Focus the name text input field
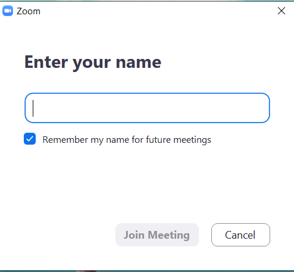294x272 pixels. [147, 108]
